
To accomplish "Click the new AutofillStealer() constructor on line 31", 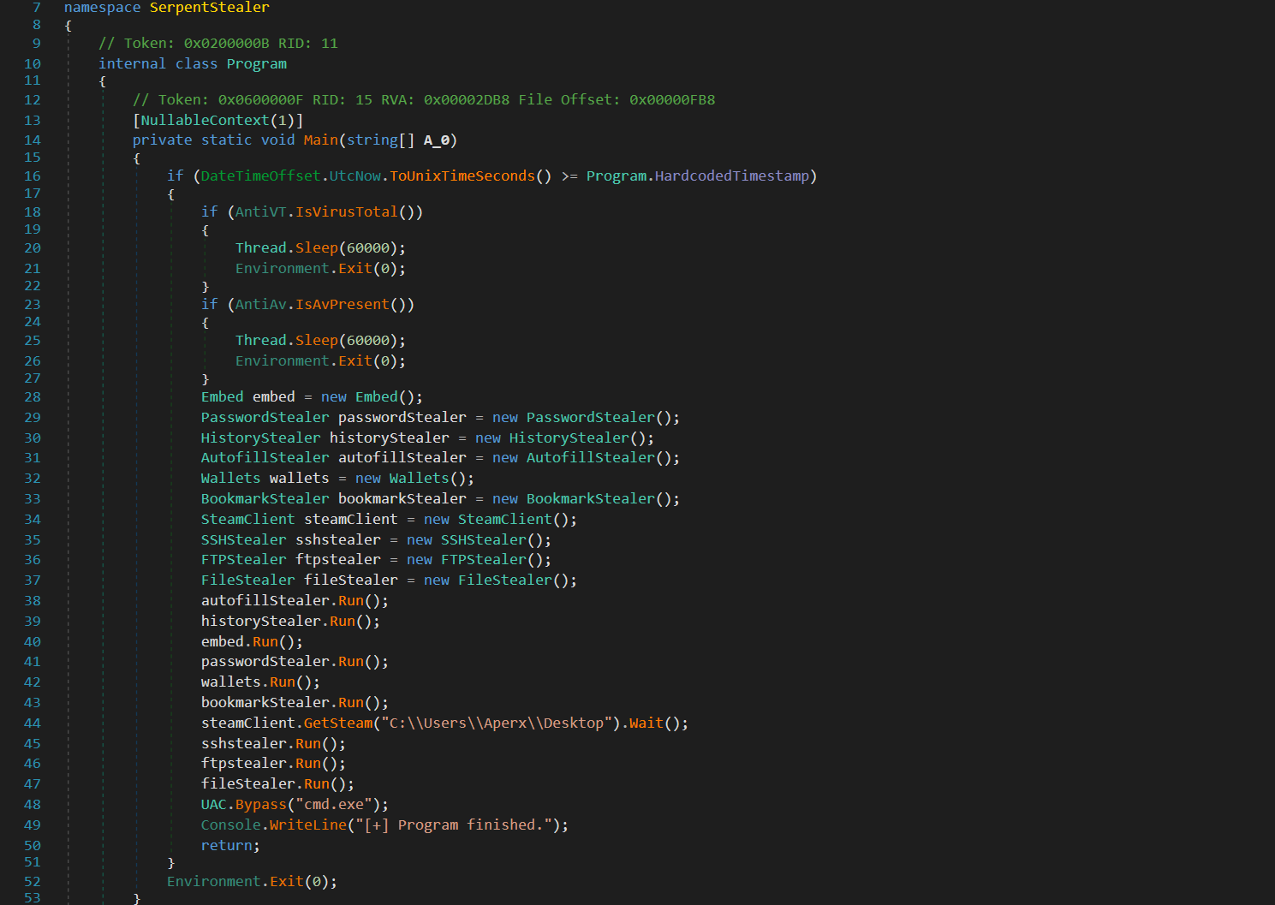I will click(586, 458).
